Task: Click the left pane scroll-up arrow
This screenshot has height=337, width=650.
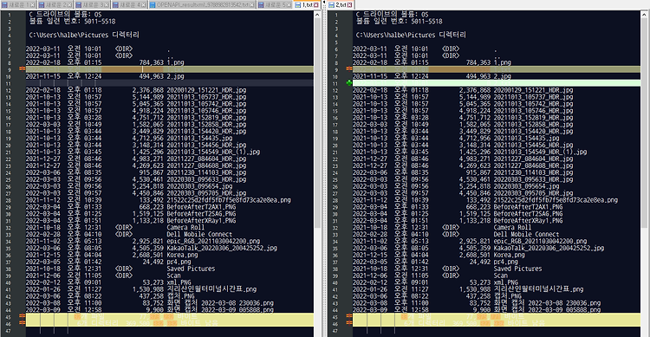Action: click(x=317, y=15)
